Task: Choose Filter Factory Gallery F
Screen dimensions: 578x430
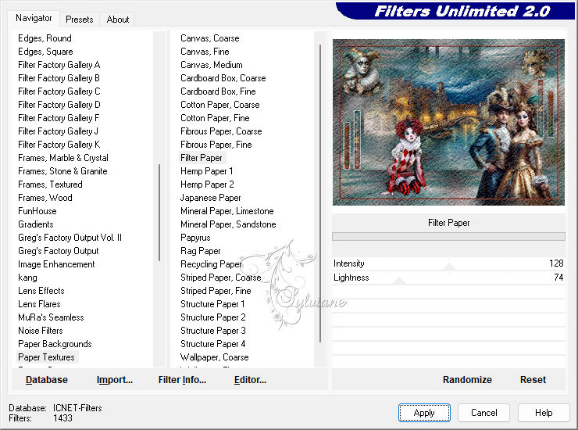Action: 59,118
